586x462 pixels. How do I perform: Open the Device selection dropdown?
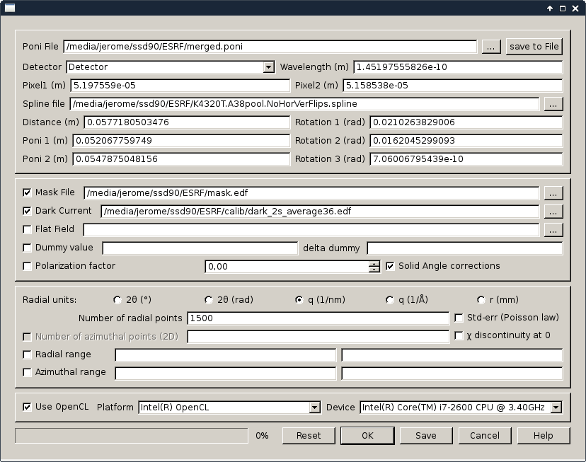coord(556,408)
